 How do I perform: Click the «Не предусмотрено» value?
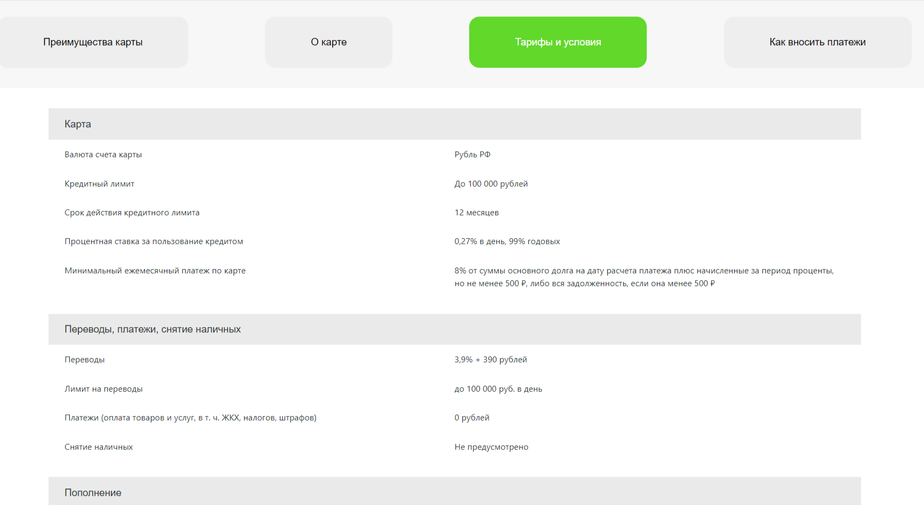491,447
